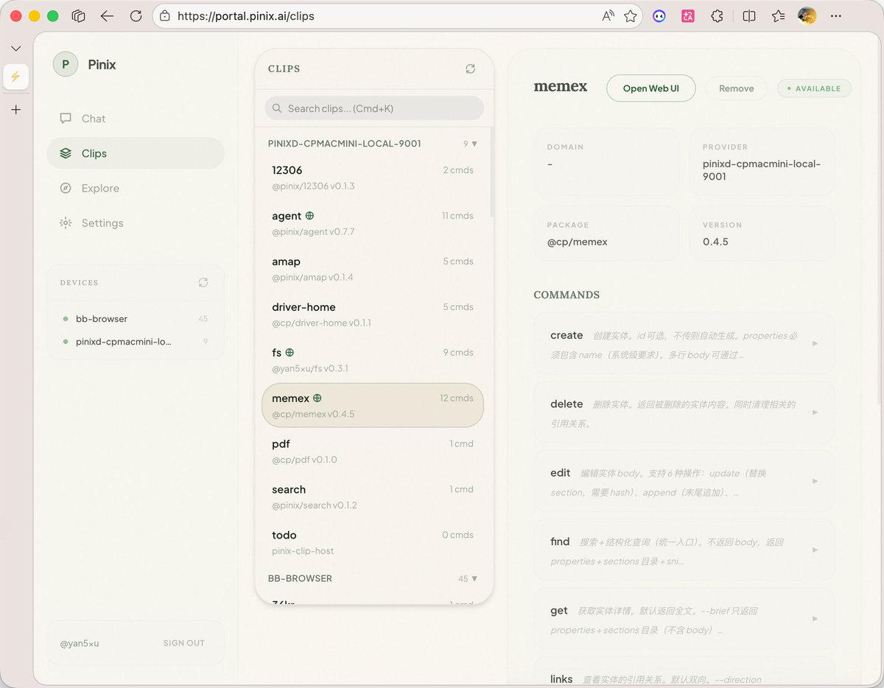Viewport: 884px width, 688px height.
Task: Click the Chat speech-bubble icon
Action: click(x=66, y=118)
